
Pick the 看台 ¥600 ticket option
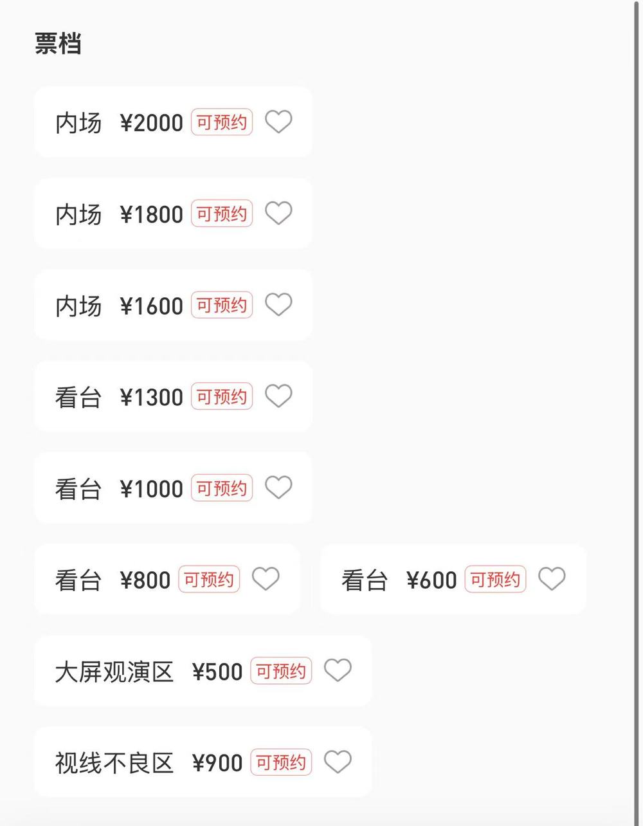453,579
